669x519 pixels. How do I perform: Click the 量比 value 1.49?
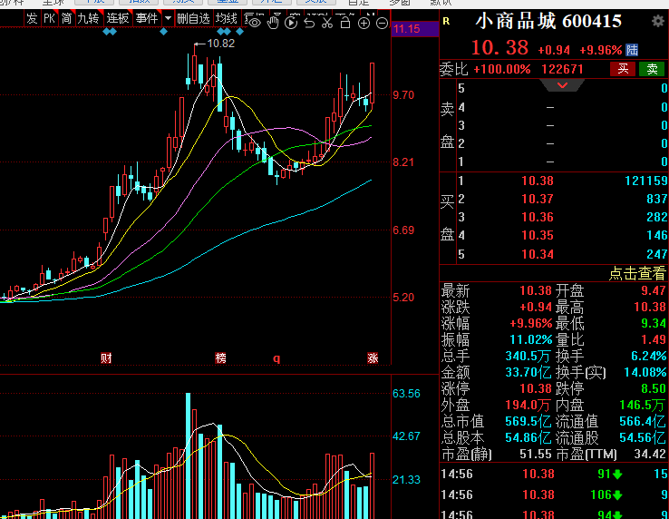[x=654, y=339]
